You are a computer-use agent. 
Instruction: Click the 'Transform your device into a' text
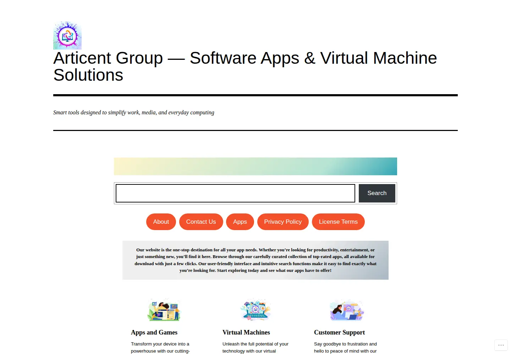160,344
